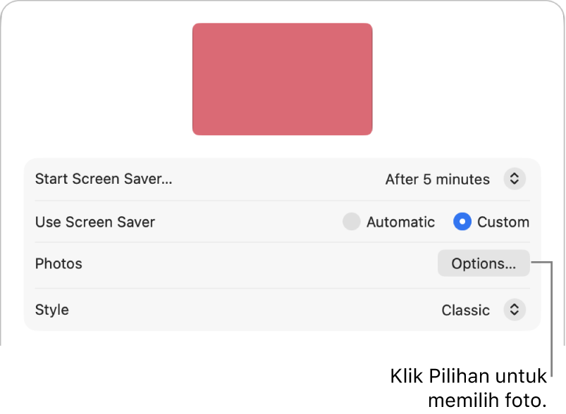Click the "Automatic" option label
The width and height of the screenshot is (566, 414).
tap(400, 222)
